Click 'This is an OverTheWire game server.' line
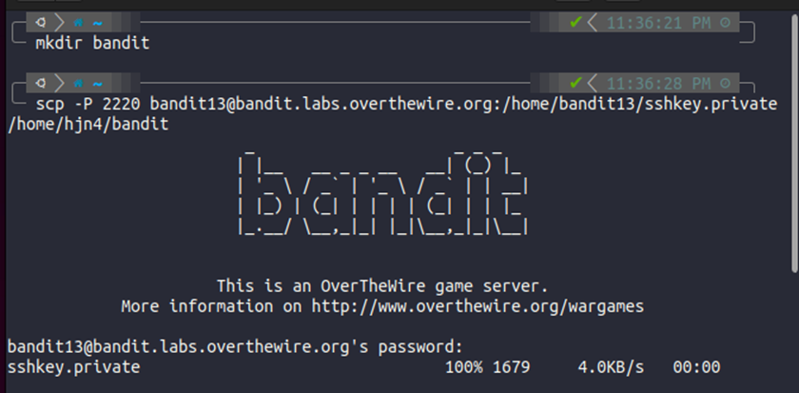The image size is (799, 393). [x=382, y=286]
